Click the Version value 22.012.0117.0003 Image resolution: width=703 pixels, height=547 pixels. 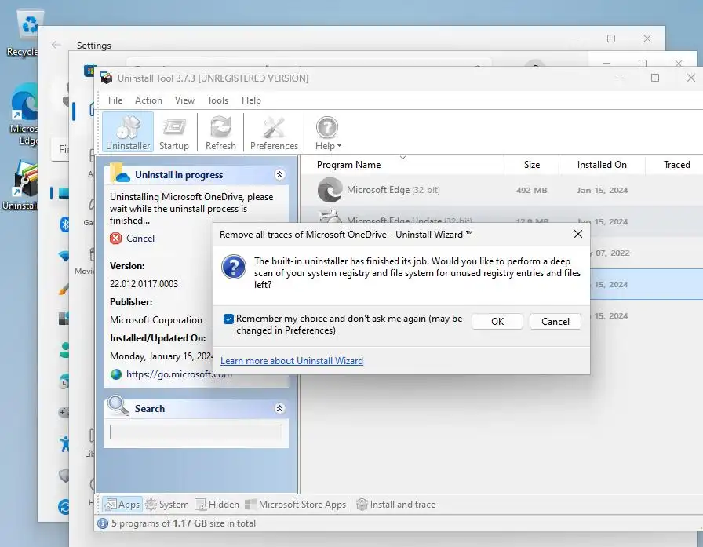click(x=144, y=284)
